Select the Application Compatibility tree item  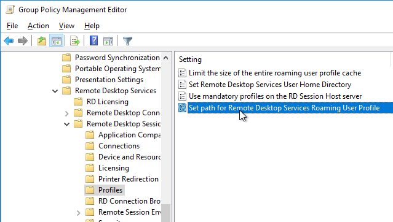(129, 135)
